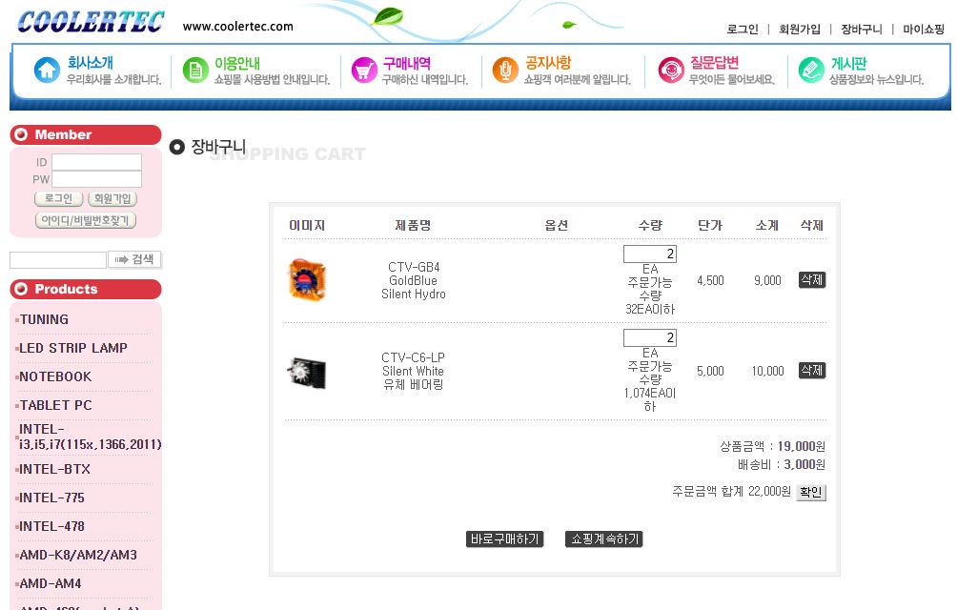Click the 4,500 unit price

(710, 280)
